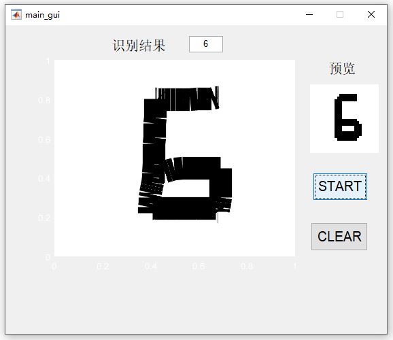This screenshot has width=393, height=340.
Task: Click the MATLAB icon in the title bar
Action: 16,14
